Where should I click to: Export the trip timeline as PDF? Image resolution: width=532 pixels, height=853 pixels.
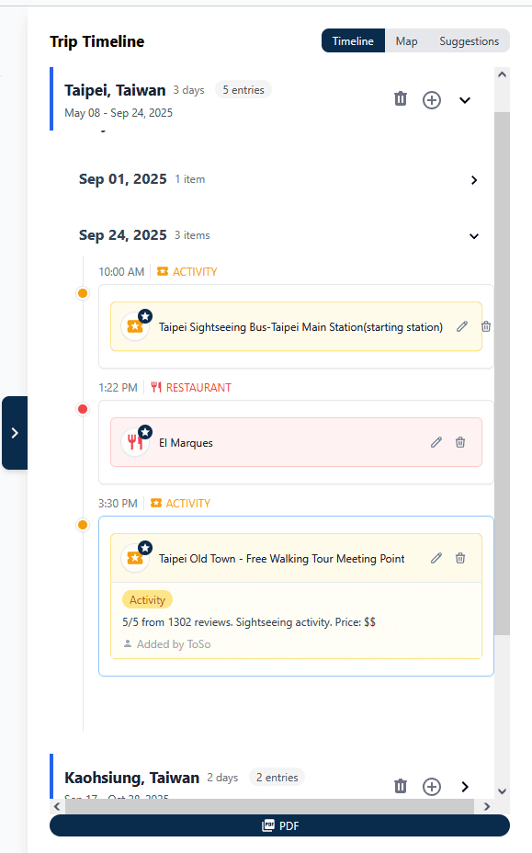pos(280,825)
